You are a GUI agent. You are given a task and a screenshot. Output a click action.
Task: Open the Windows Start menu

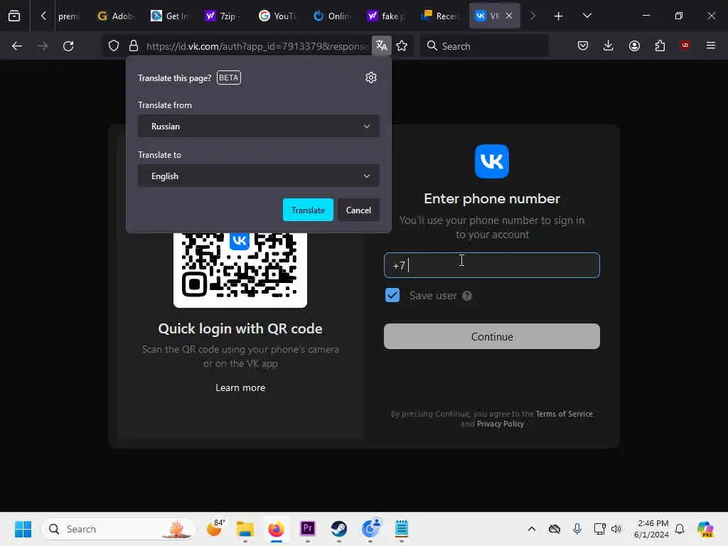(x=23, y=529)
